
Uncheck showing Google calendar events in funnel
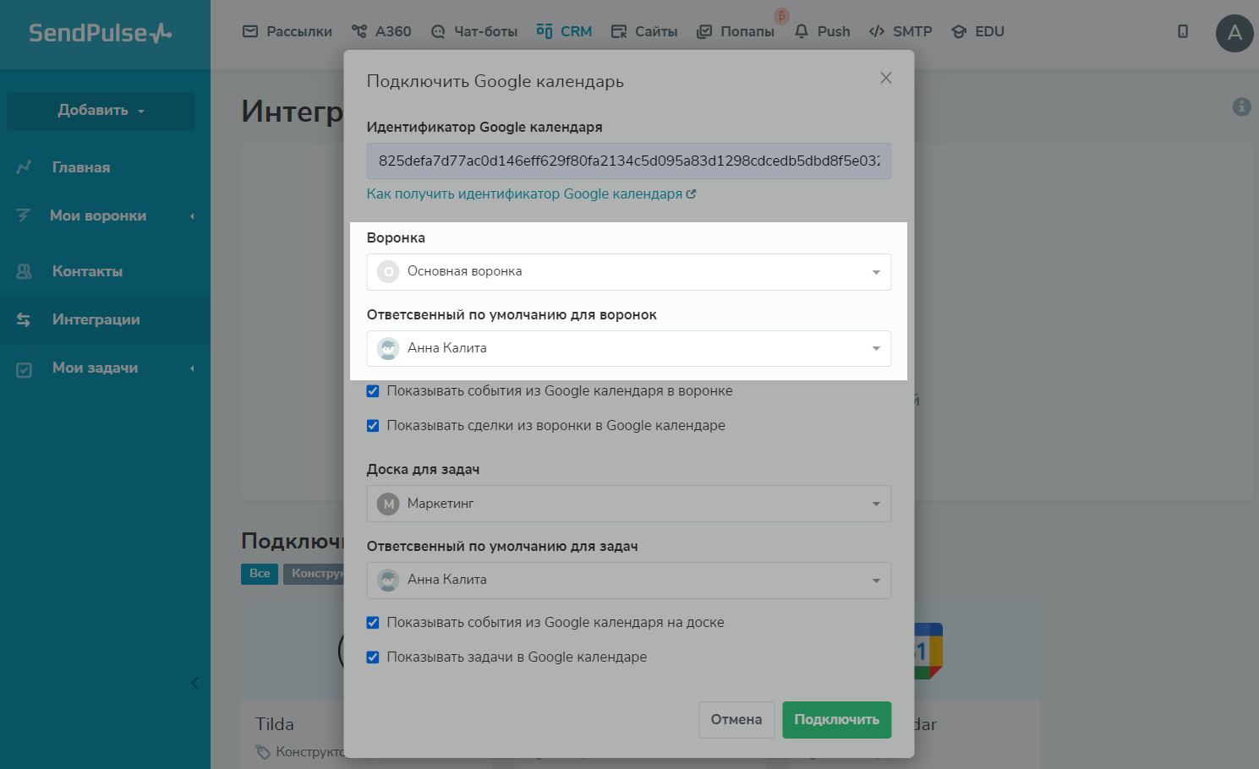coord(373,391)
